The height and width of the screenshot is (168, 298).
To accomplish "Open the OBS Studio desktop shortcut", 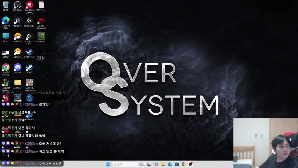I will 17,6.
